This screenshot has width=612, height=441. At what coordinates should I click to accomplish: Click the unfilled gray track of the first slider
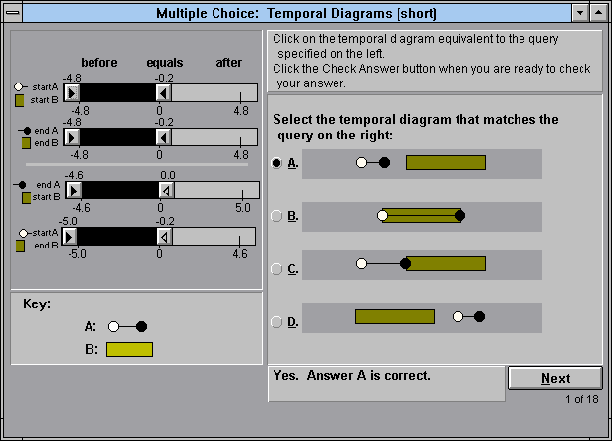214,93
